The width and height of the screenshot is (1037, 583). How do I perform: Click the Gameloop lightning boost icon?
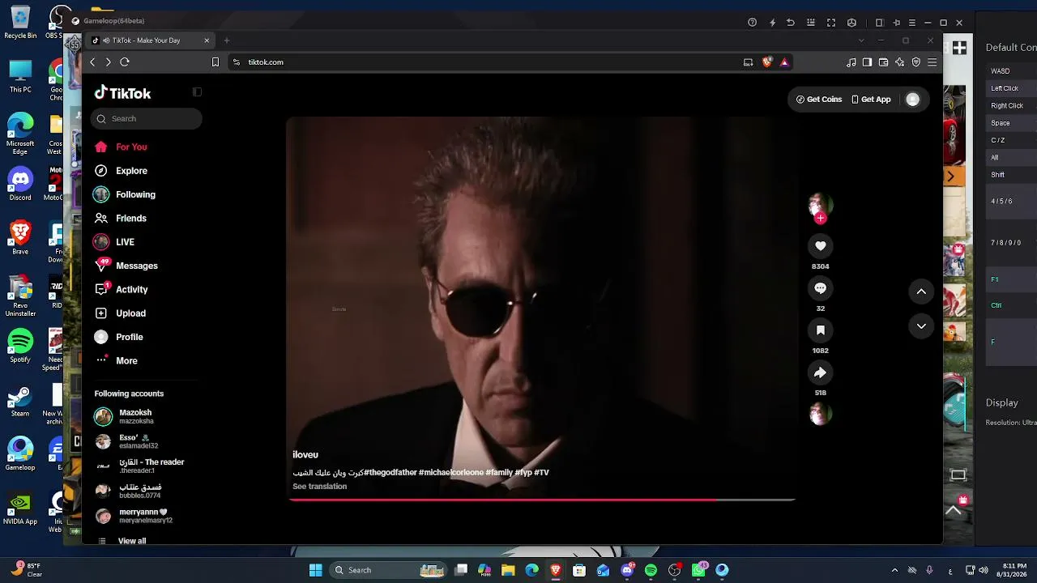point(772,23)
